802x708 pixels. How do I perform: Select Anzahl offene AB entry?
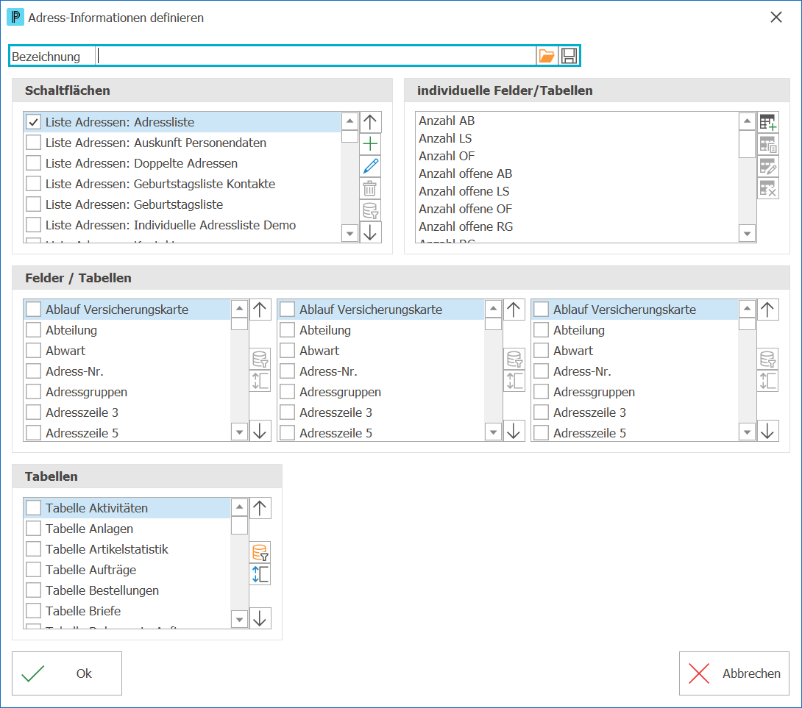point(578,174)
